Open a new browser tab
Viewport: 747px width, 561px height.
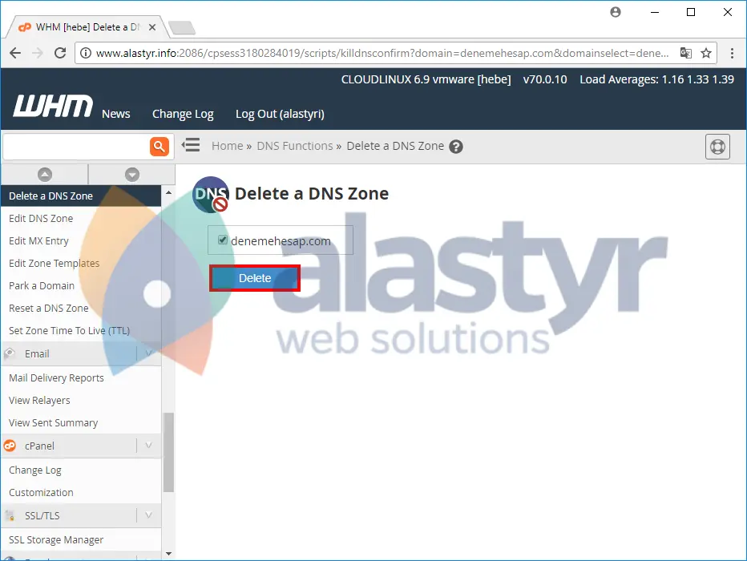[182, 27]
